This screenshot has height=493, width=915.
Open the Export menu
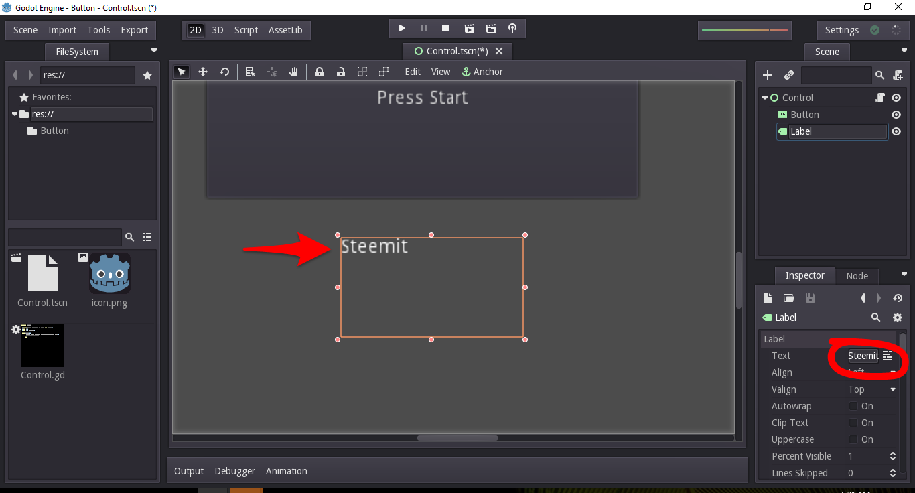pyautogui.click(x=134, y=30)
